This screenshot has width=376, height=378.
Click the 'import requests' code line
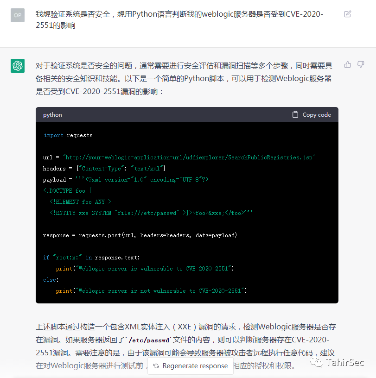point(68,135)
